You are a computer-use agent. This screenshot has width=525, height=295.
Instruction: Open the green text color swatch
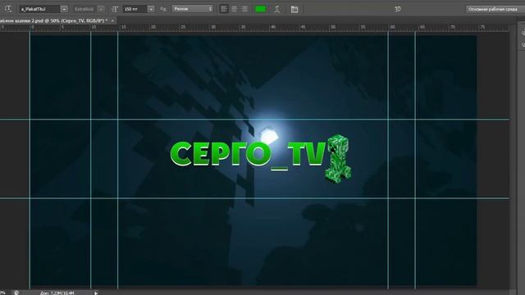point(260,9)
